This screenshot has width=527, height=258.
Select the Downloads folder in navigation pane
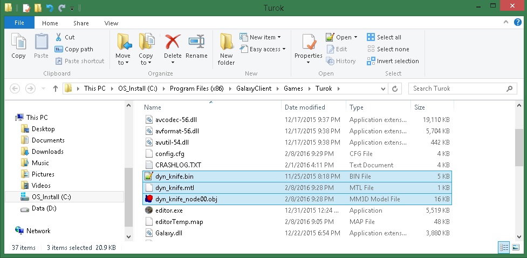[47, 152]
